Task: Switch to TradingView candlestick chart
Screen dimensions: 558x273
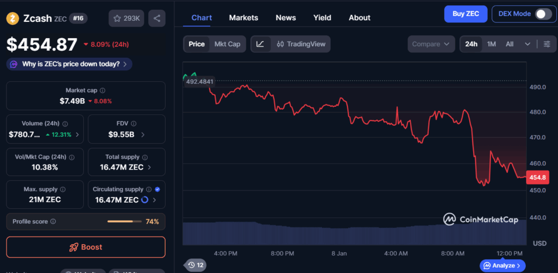Action: point(301,44)
